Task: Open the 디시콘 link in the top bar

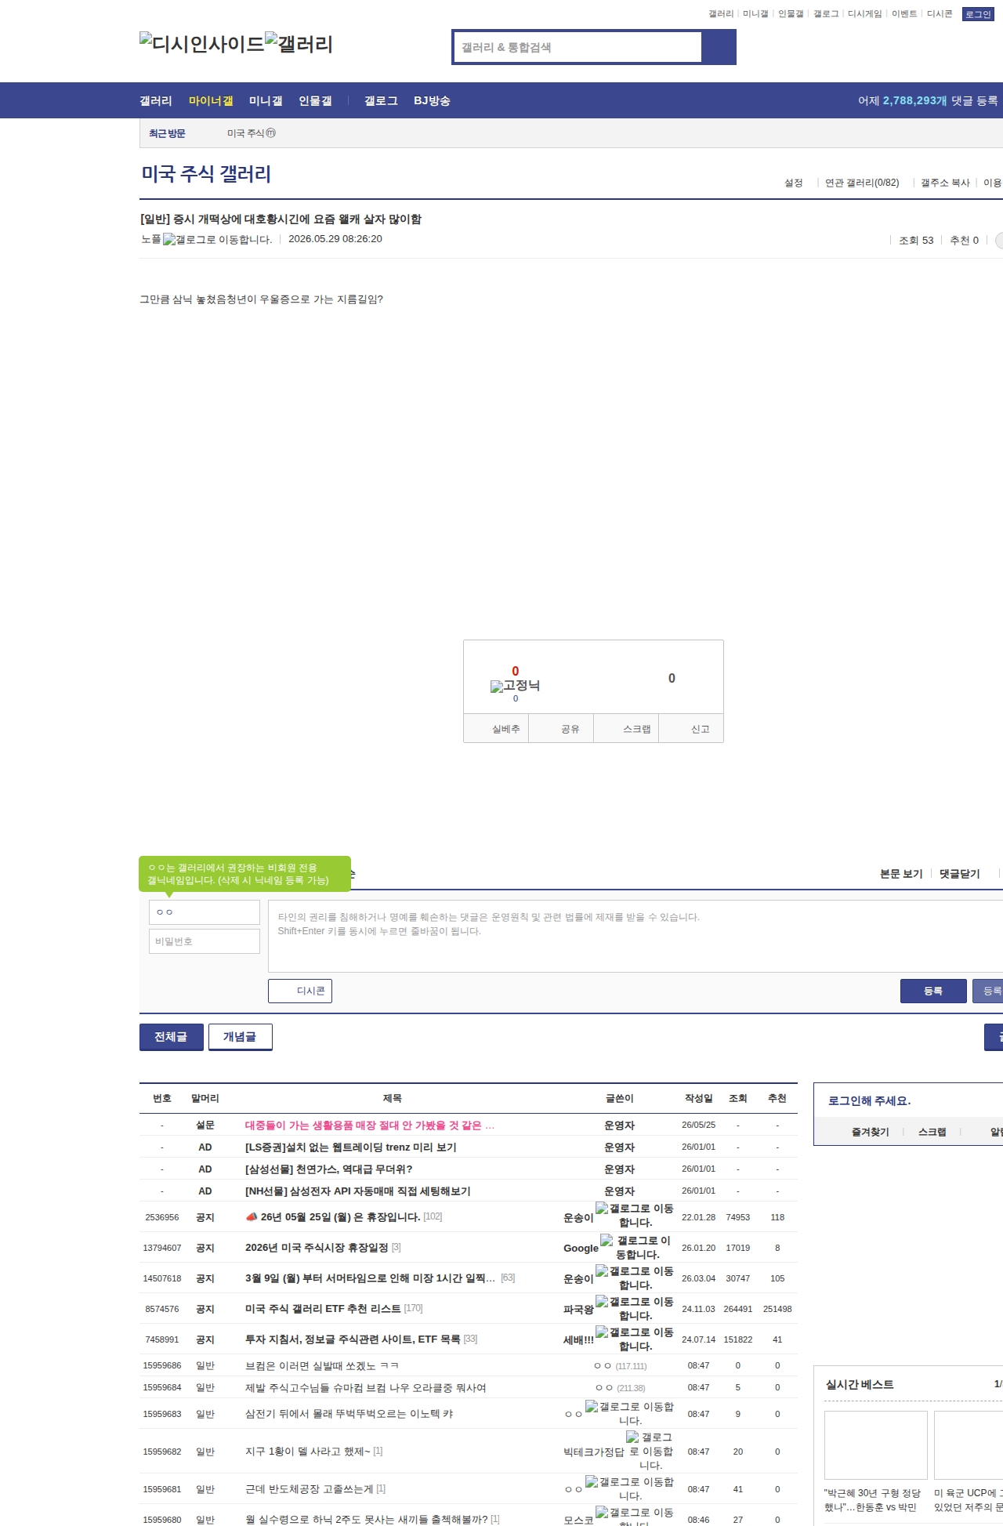Action: tap(940, 14)
